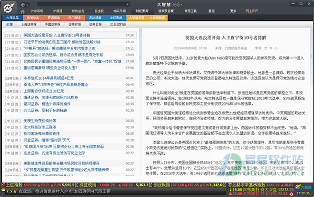
Task: Filter news by 上海证券报
Action: pos(29,25)
